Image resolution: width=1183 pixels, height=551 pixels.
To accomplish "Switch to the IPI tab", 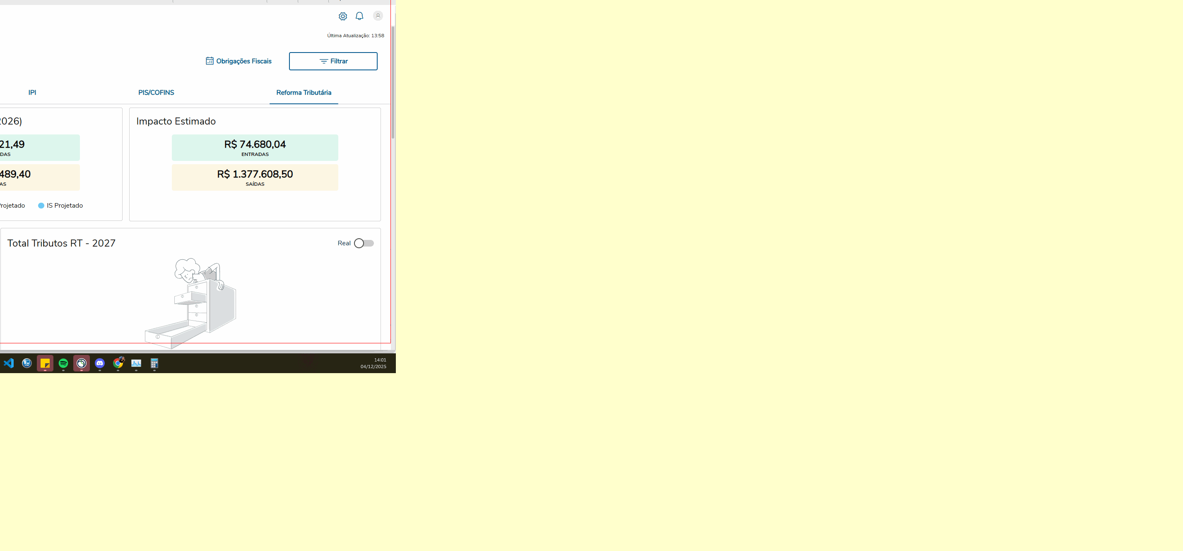I will coord(32,93).
